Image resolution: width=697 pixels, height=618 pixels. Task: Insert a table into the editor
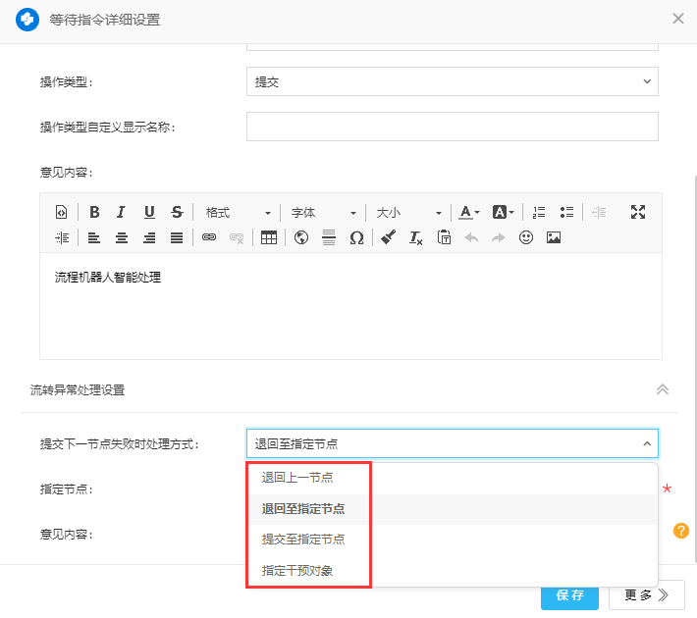[x=268, y=237]
